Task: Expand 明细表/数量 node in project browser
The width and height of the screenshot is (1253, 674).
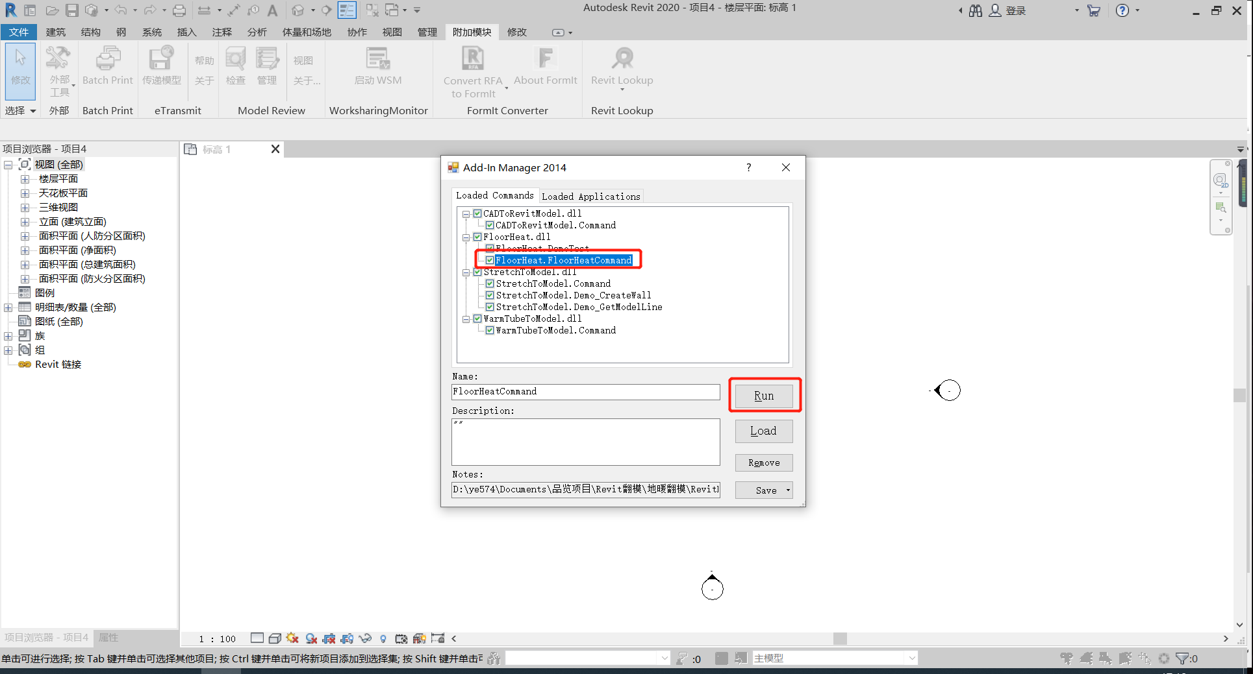Action: click(8, 307)
